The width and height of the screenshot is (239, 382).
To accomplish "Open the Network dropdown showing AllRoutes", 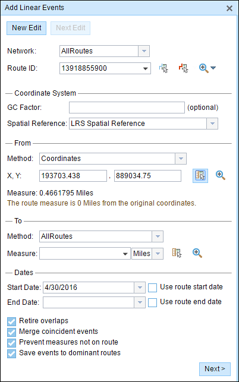I will click(x=144, y=51).
